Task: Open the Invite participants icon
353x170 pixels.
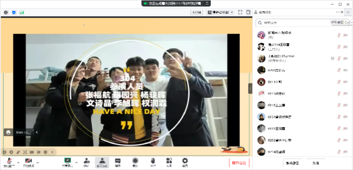Action: click(86, 161)
